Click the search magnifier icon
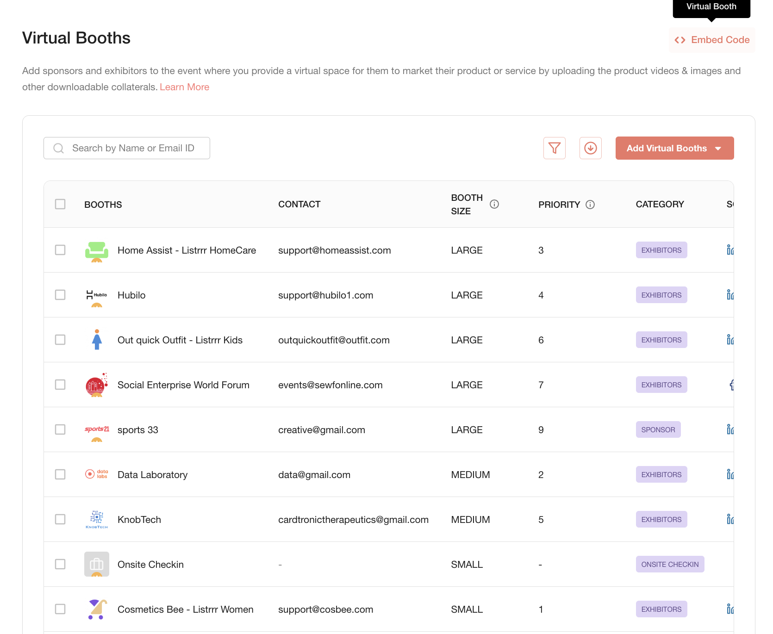Screen dimensions: 773x634 59,148
